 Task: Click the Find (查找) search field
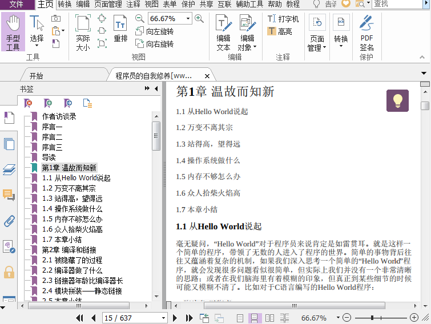397,4
